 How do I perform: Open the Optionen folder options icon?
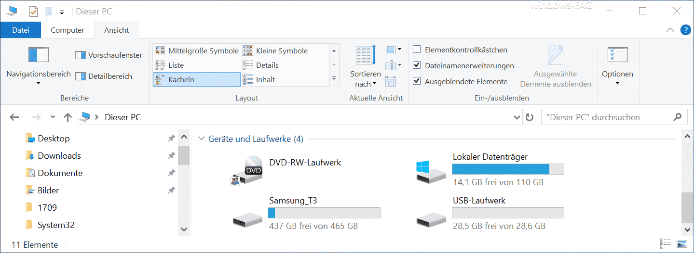[617, 55]
